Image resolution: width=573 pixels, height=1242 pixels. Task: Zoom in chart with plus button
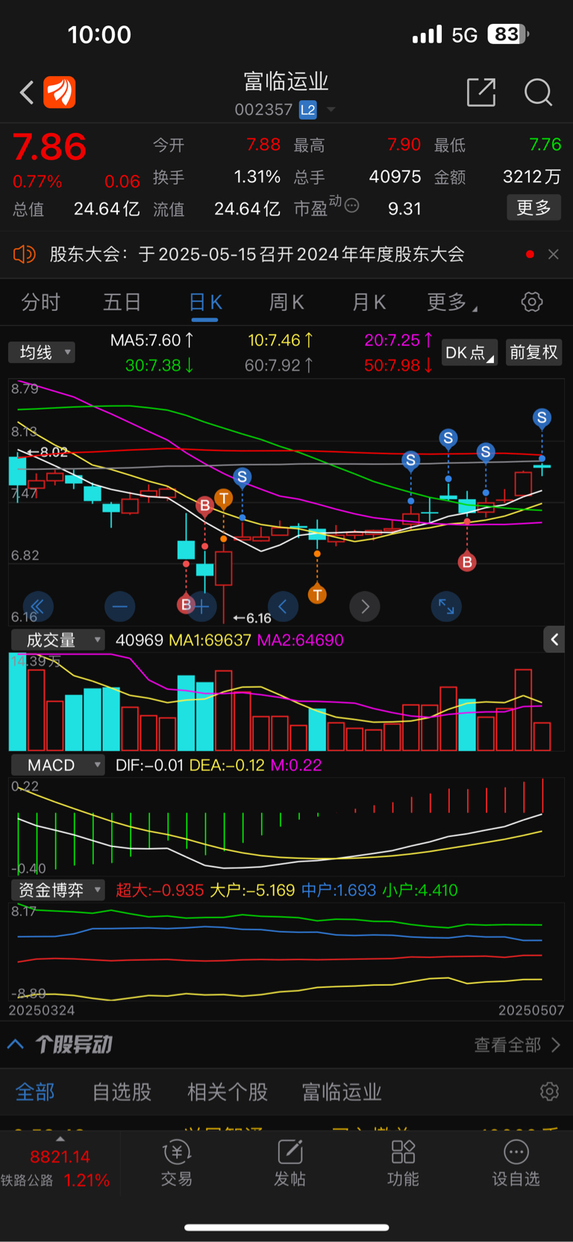pyautogui.click(x=202, y=606)
